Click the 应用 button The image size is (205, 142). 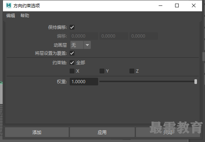(102, 132)
